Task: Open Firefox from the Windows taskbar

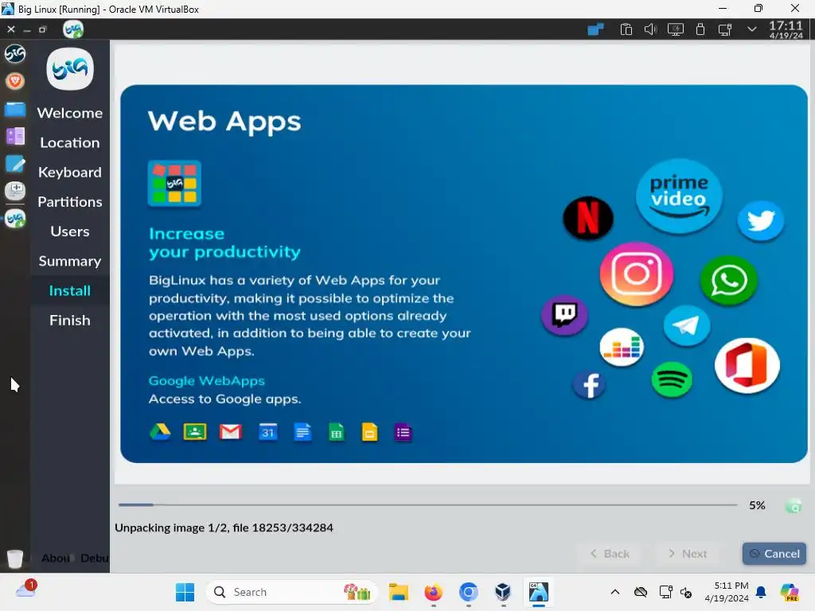Action: (x=433, y=592)
